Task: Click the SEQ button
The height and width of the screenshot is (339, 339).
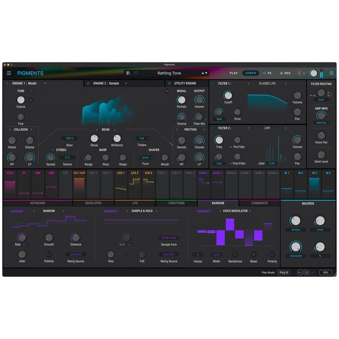Action: coord(285,73)
